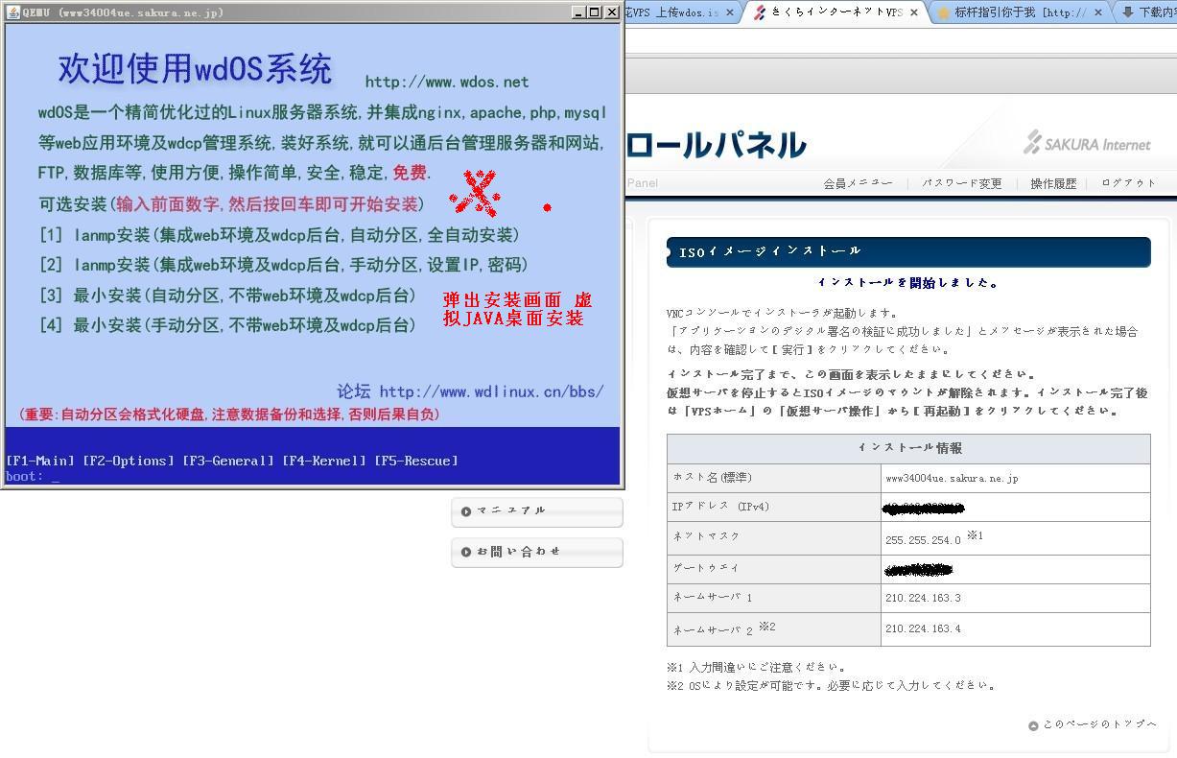Click the F3-General boot menu label

pyautogui.click(x=228, y=461)
